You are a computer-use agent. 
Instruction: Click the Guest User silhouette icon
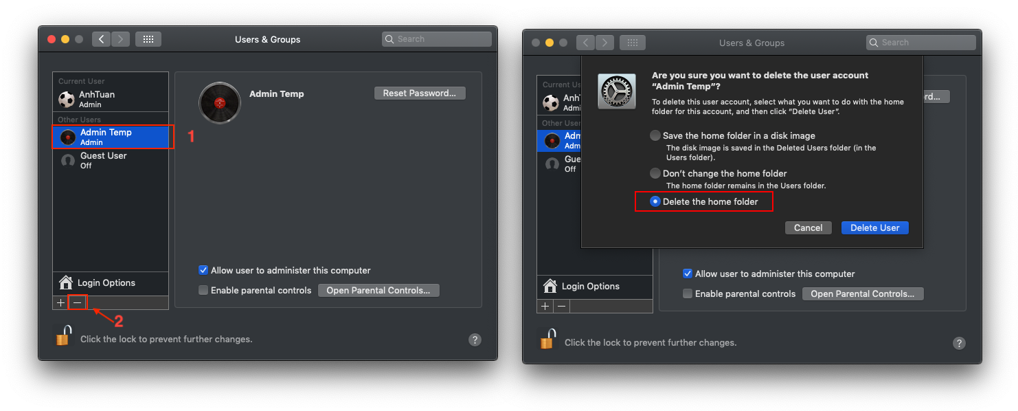(67, 159)
